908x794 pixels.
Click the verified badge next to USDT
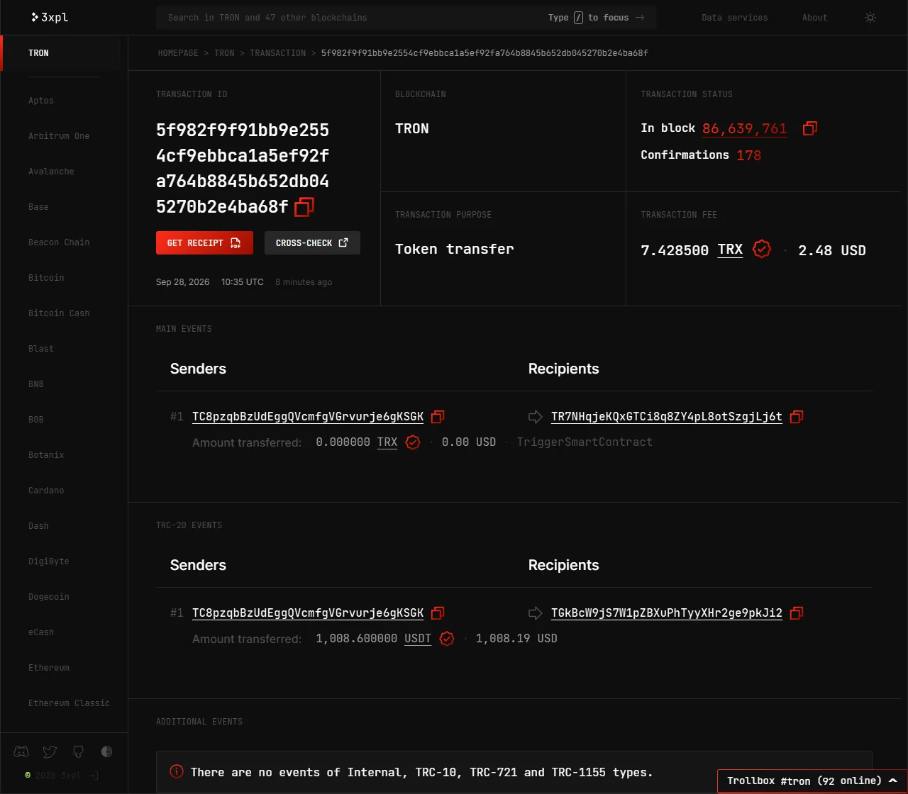point(447,639)
